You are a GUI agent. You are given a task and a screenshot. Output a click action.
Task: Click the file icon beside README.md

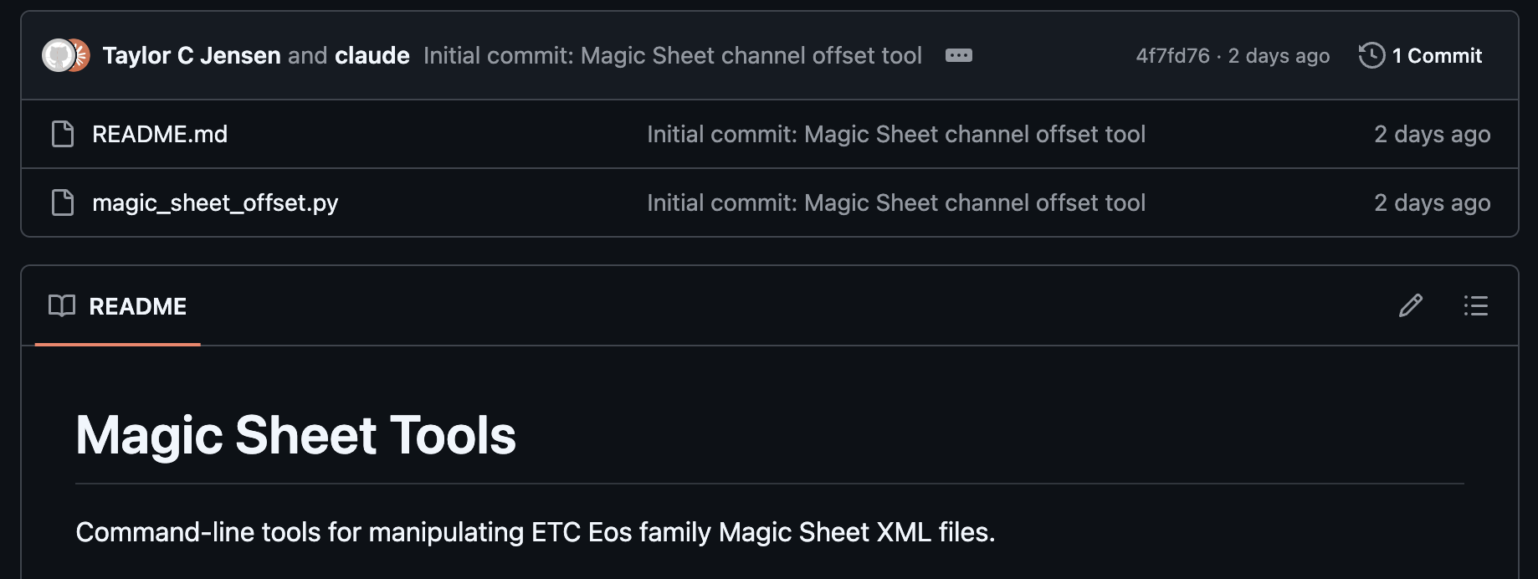[62, 134]
